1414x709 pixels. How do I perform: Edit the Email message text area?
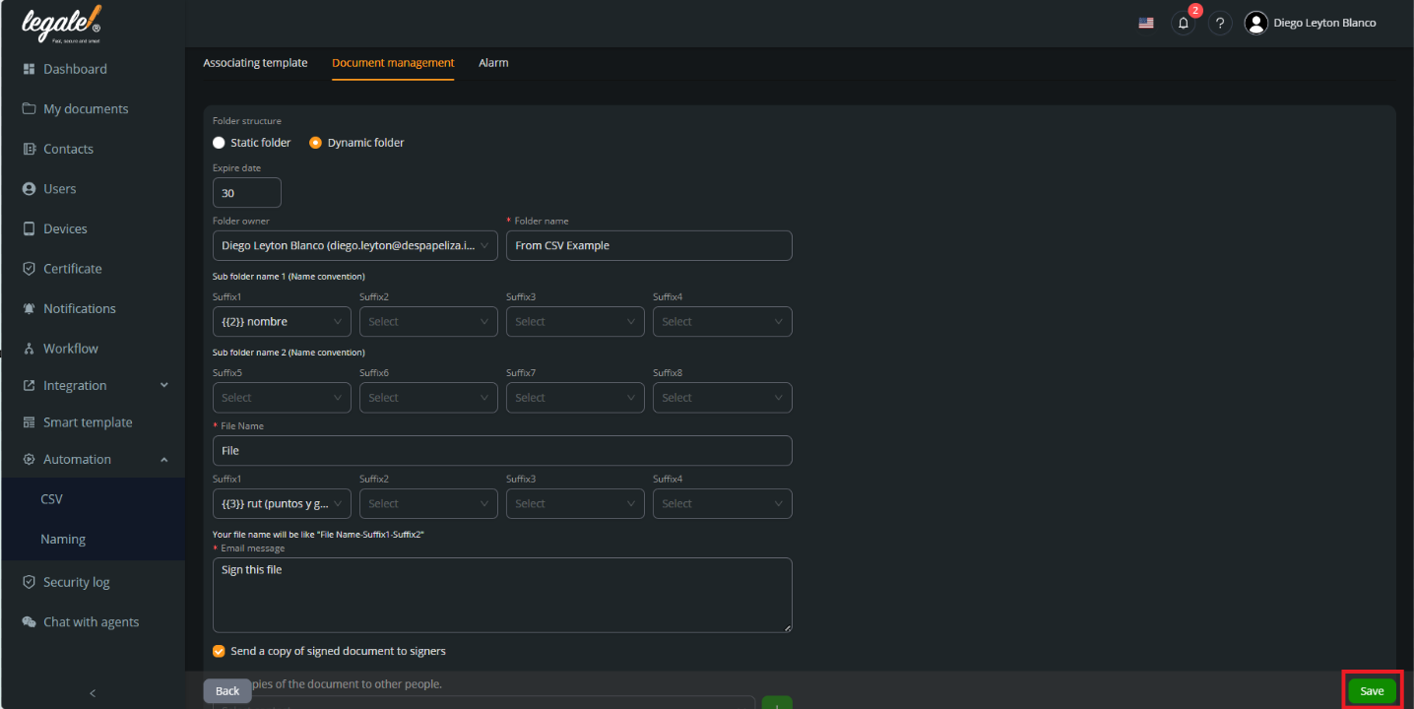point(502,594)
